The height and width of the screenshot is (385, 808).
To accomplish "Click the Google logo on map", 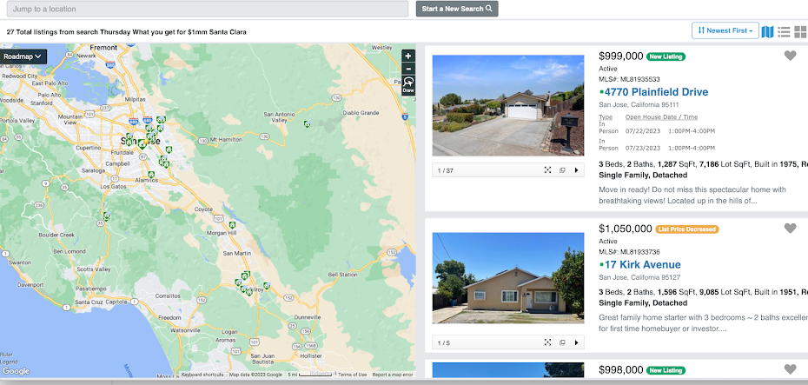I will (x=16, y=371).
